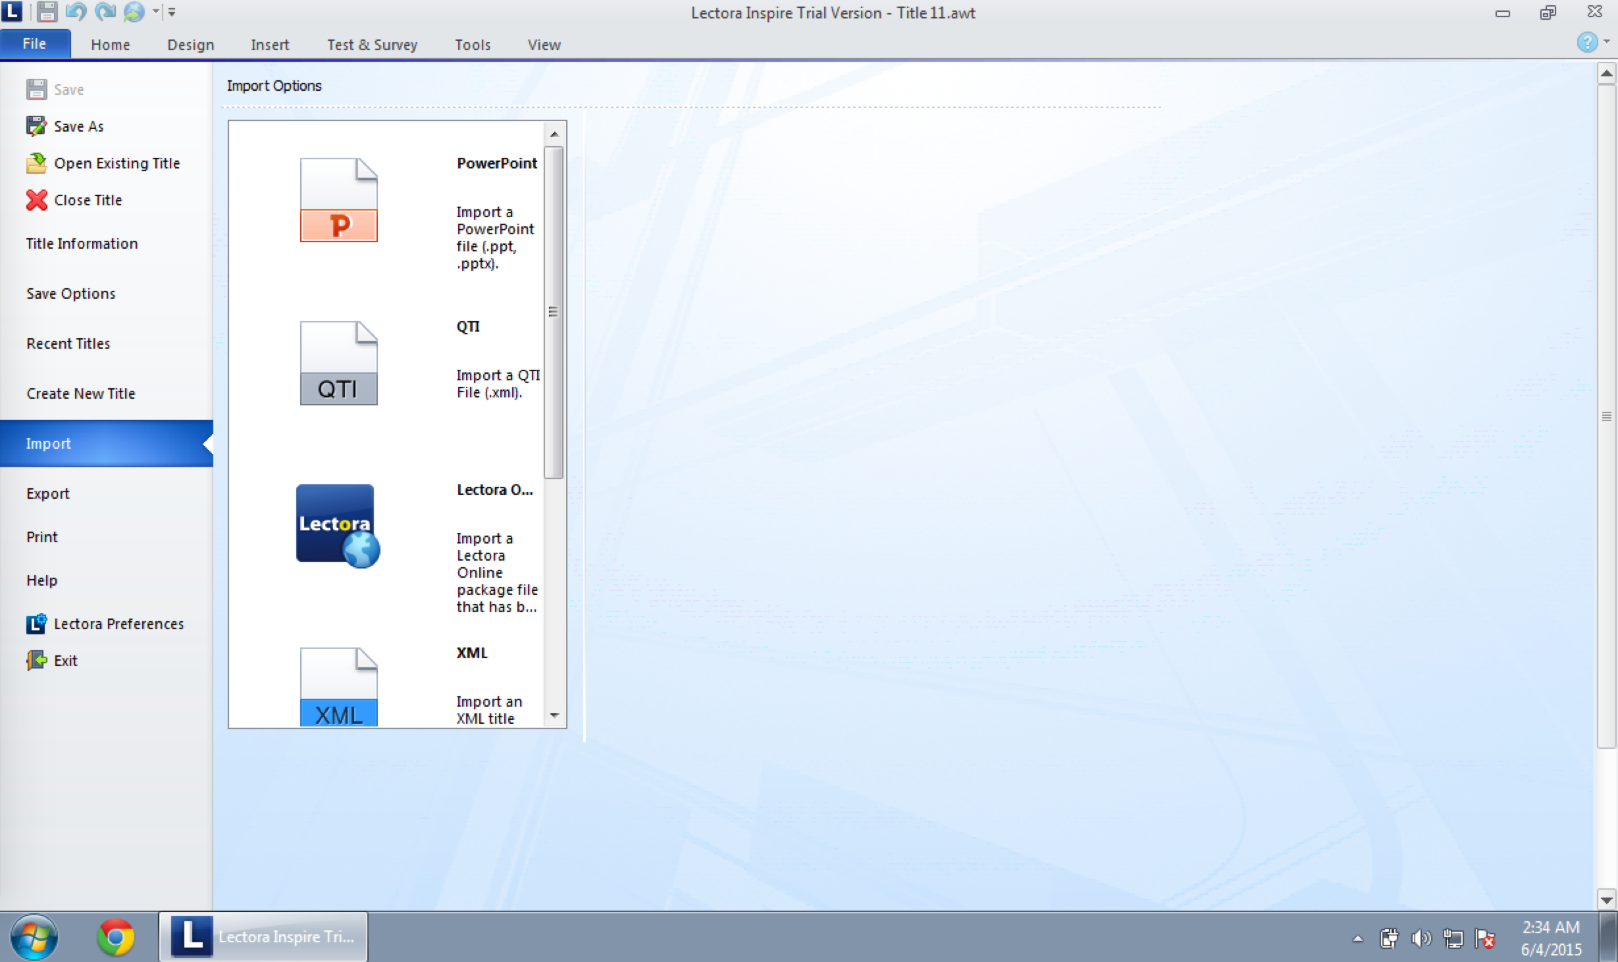Open Customize Quick Access Toolbar dropdown

172,12
